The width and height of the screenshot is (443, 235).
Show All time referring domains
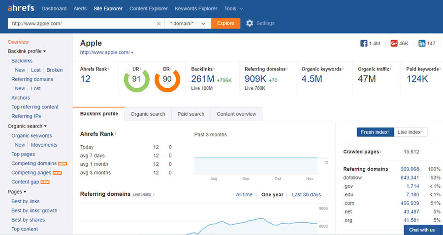coord(244,194)
